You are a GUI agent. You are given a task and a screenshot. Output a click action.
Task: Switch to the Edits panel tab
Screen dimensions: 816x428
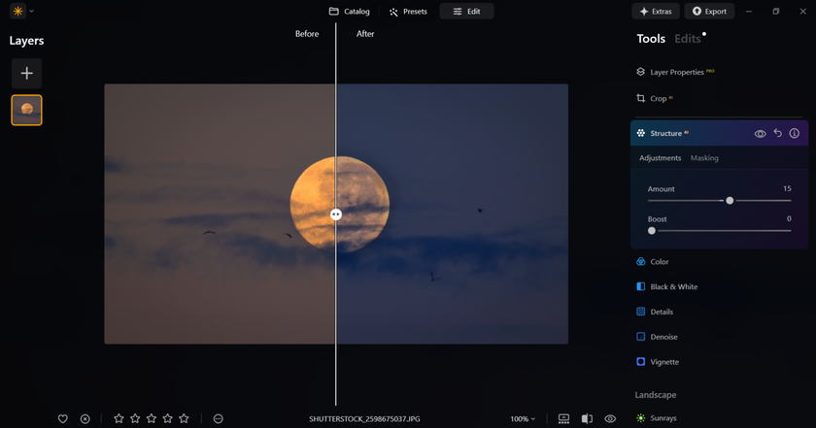pyautogui.click(x=688, y=39)
